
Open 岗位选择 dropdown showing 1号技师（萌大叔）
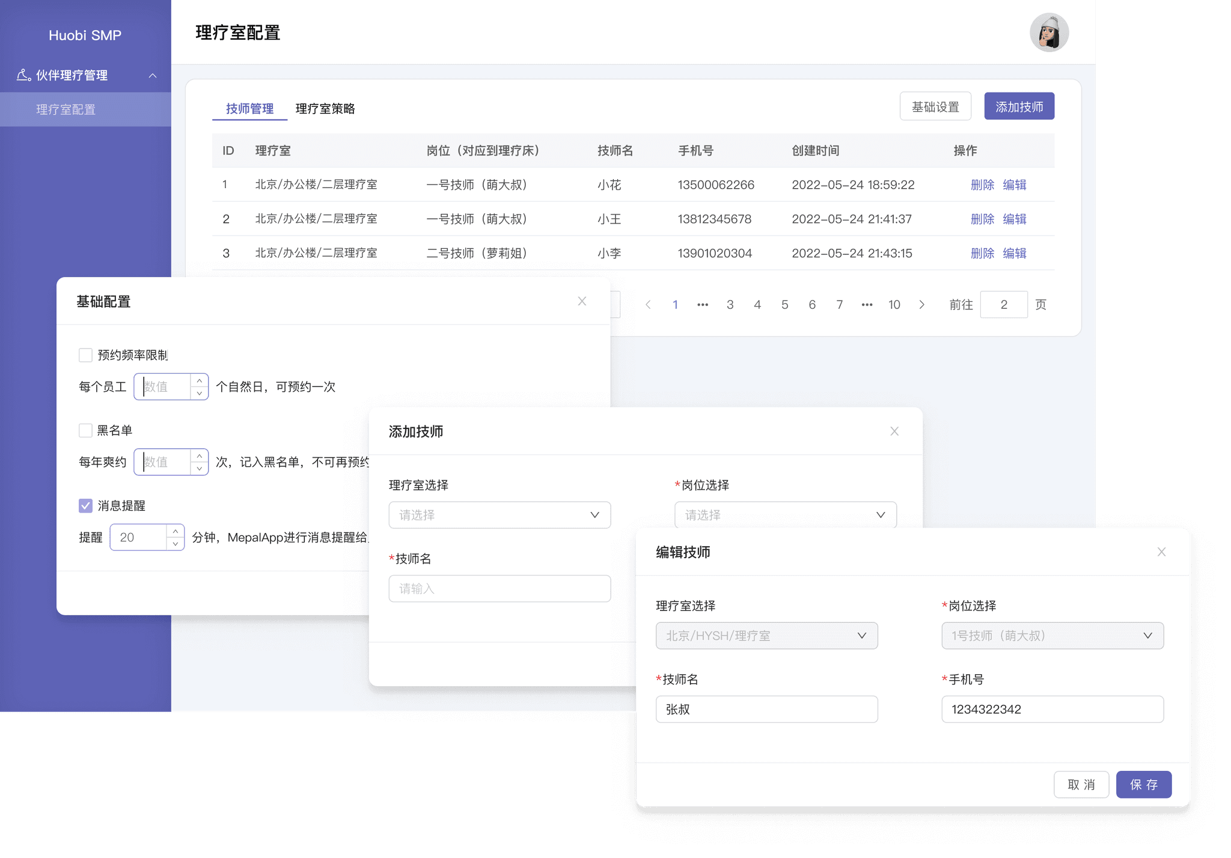[x=1052, y=636]
